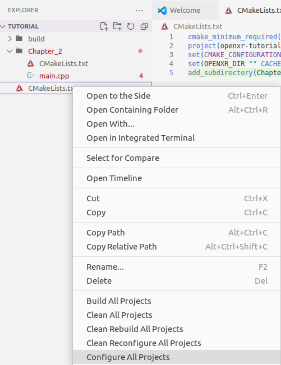Click the C++ icon beside main.cpp

[30, 76]
